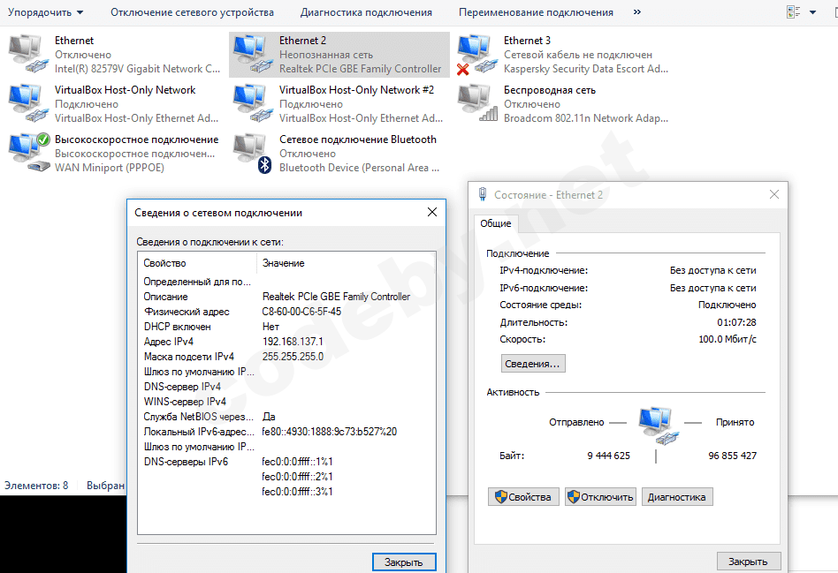Click Диагностика подключения command

366,12
